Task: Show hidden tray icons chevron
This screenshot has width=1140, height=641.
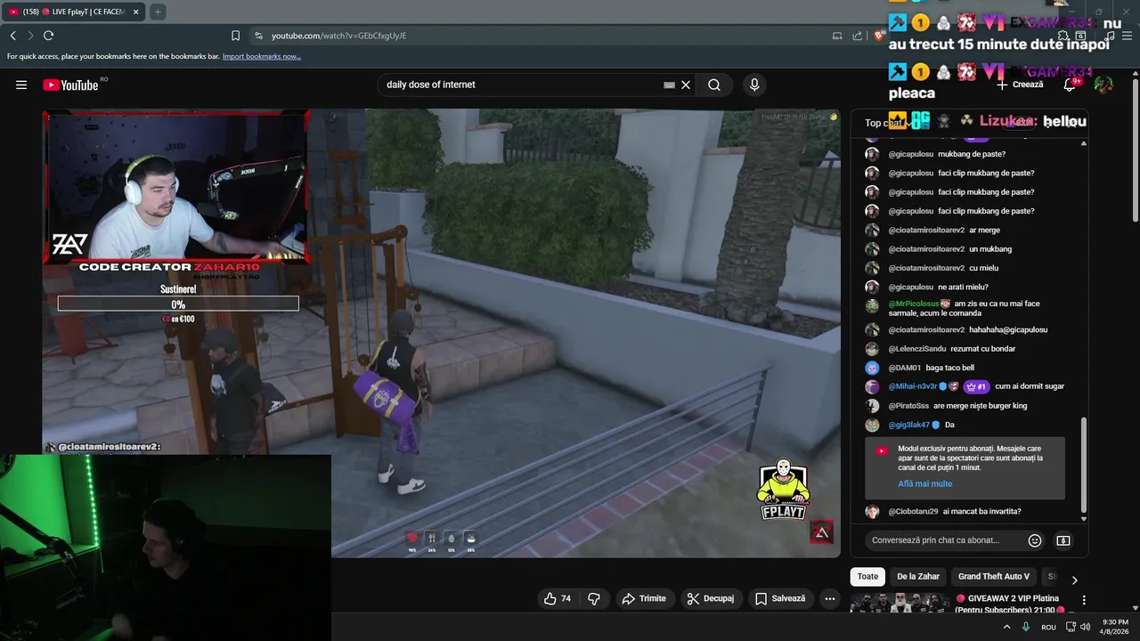Action: click(x=1007, y=627)
